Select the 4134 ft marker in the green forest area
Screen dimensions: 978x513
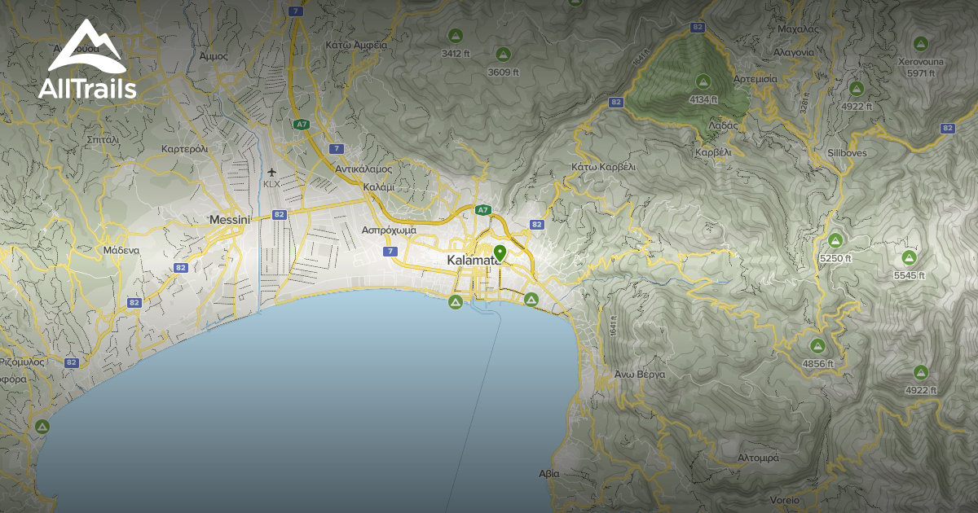click(703, 82)
